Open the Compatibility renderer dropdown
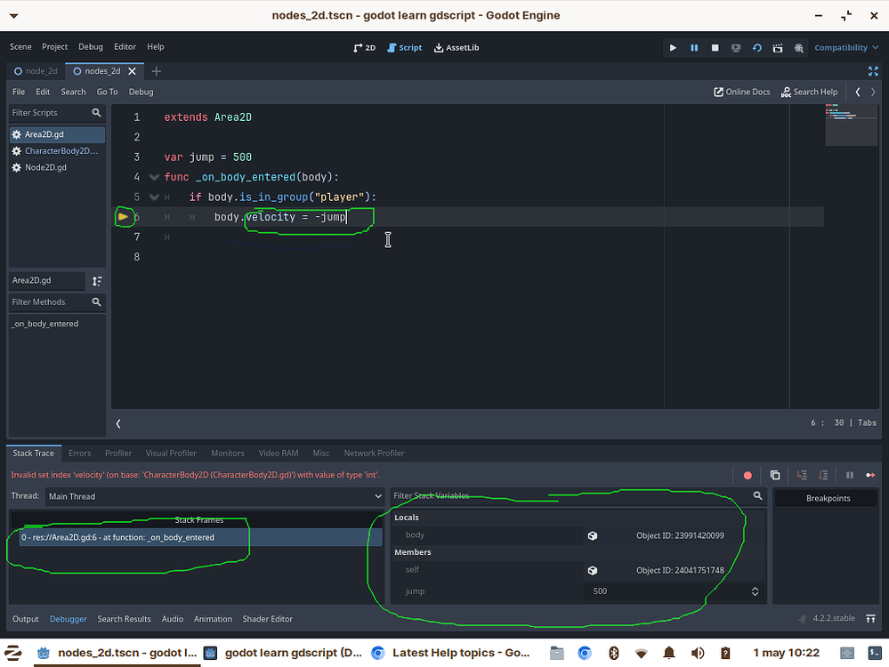This screenshot has width=889, height=667. [x=844, y=48]
